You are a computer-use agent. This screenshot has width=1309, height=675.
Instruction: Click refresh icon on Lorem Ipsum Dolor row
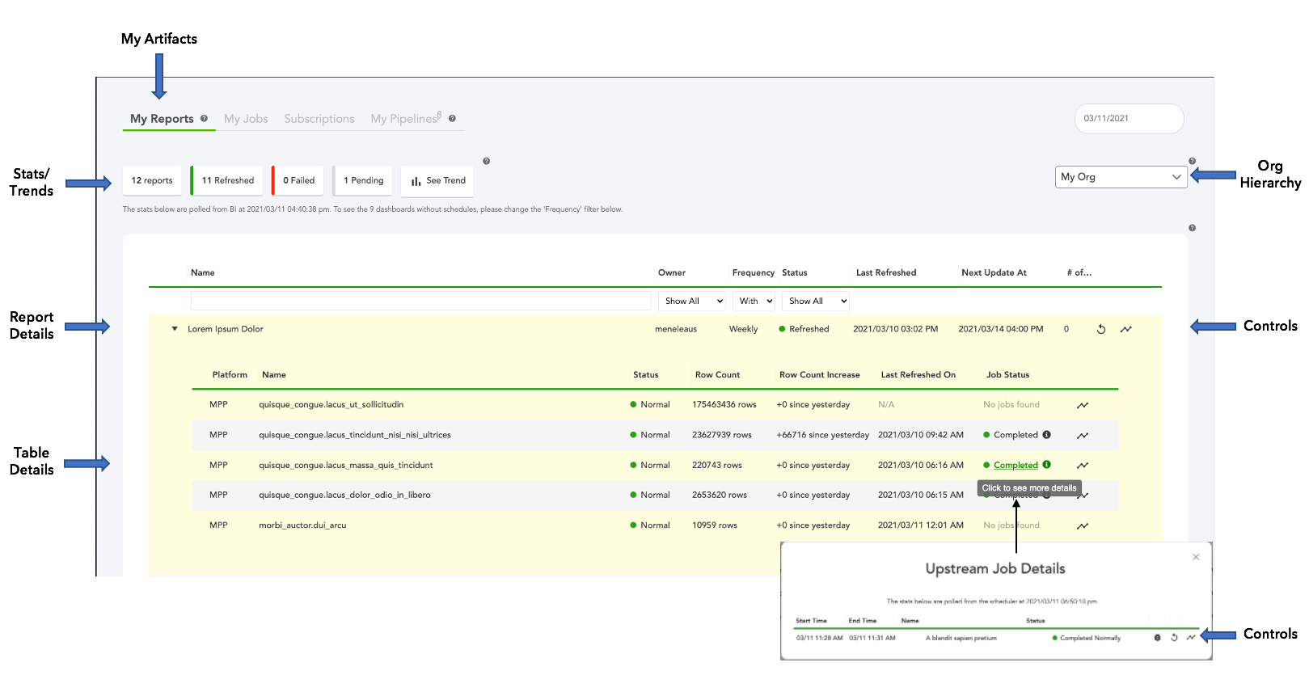coord(1100,329)
